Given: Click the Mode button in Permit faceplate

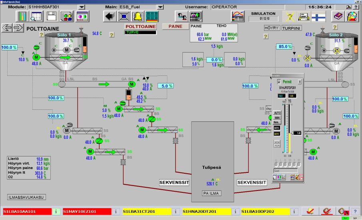Looking at the screenshot, I should 277,122.
